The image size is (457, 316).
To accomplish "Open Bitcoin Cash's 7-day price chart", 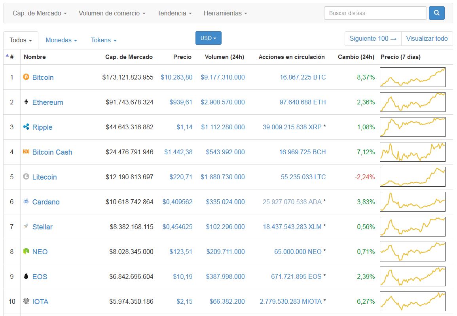I will 413,152.
